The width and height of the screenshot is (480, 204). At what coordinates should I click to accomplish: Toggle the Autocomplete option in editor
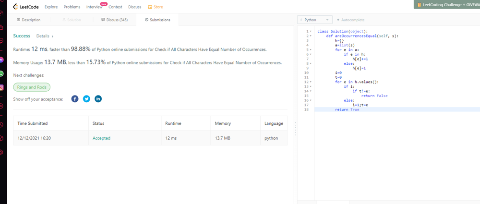coord(350,20)
